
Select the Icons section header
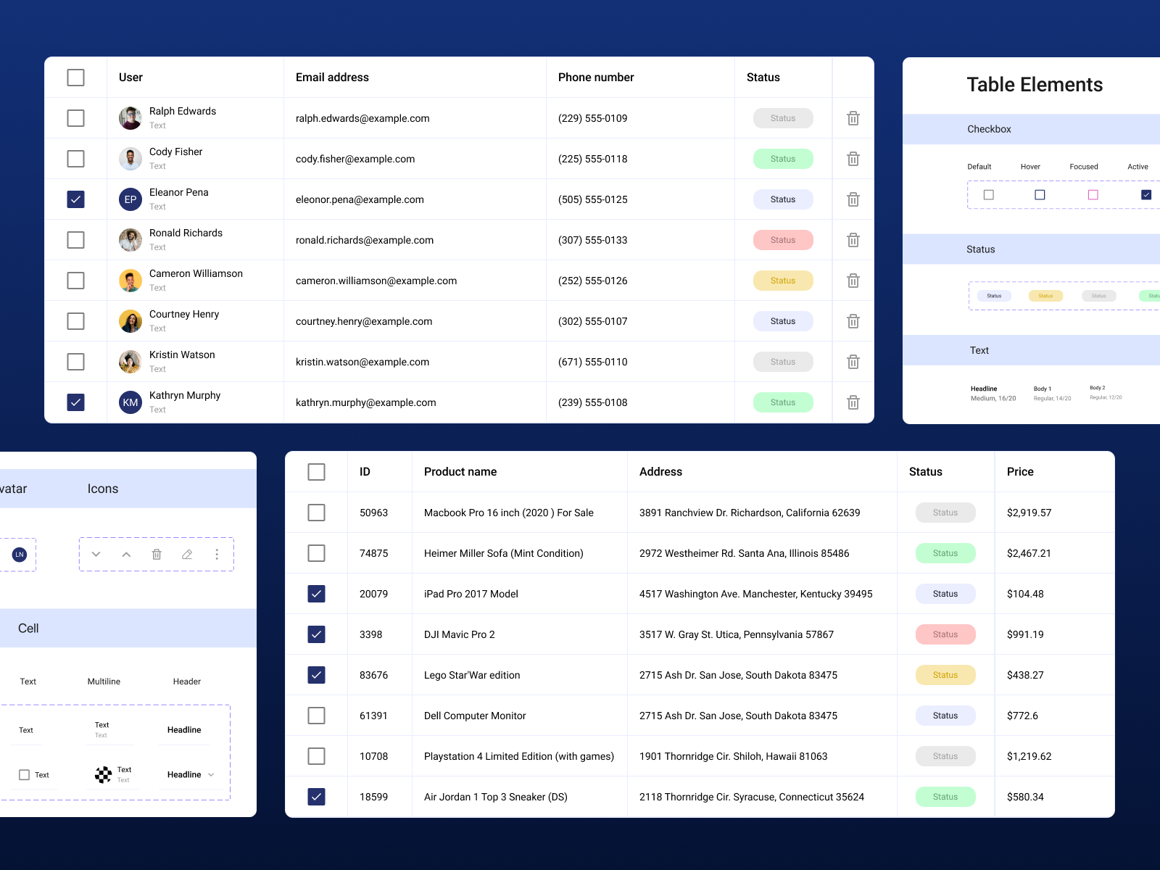pos(103,489)
